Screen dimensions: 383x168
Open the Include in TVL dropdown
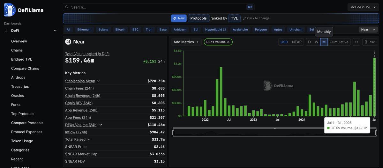[x=364, y=7]
